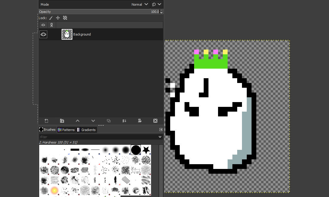Select the star-shaped brush
Screen dimensions: 329x197
pyautogui.click(x=146, y=150)
